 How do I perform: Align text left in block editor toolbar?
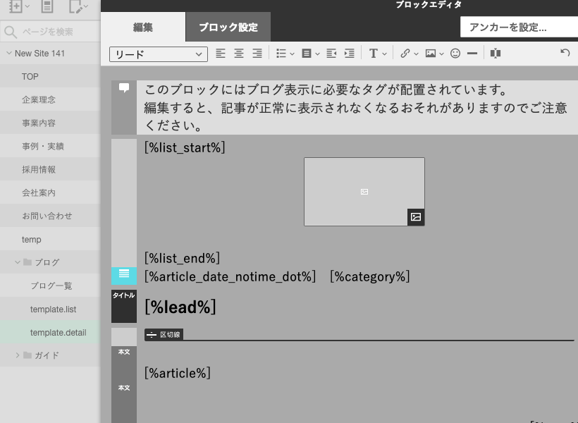tap(221, 54)
